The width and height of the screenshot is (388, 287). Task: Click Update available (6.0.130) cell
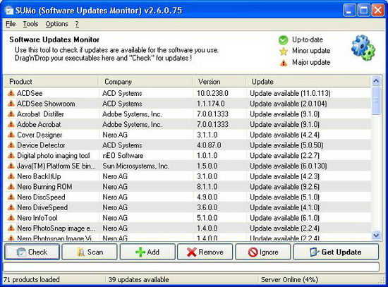[289, 166]
